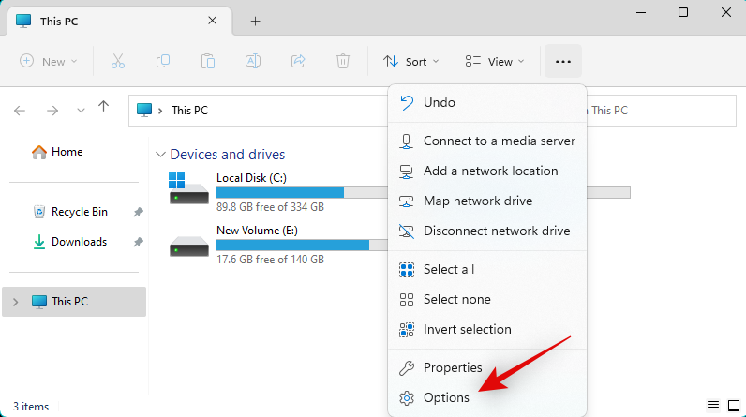Open Downloads in the sidebar
This screenshot has height=417, width=746.
(x=79, y=242)
